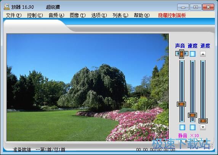Click the balance slider above the 声音 column
This screenshot has height=155, width=218.
pyautogui.click(x=181, y=54)
